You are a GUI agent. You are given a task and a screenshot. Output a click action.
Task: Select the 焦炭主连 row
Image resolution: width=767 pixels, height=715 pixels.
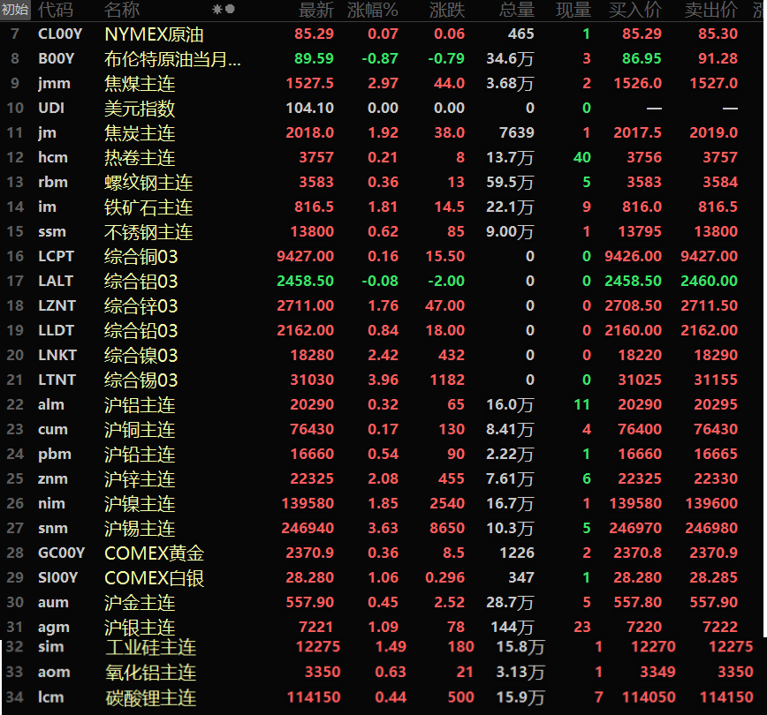tap(383, 132)
